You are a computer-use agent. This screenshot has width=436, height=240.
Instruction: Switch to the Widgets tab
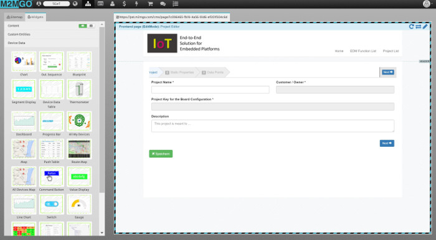[36, 17]
